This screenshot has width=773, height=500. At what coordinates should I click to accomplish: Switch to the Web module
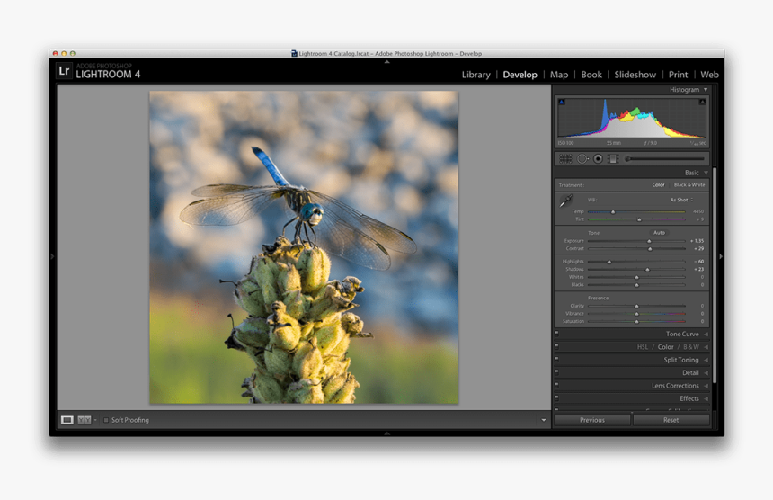709,75
